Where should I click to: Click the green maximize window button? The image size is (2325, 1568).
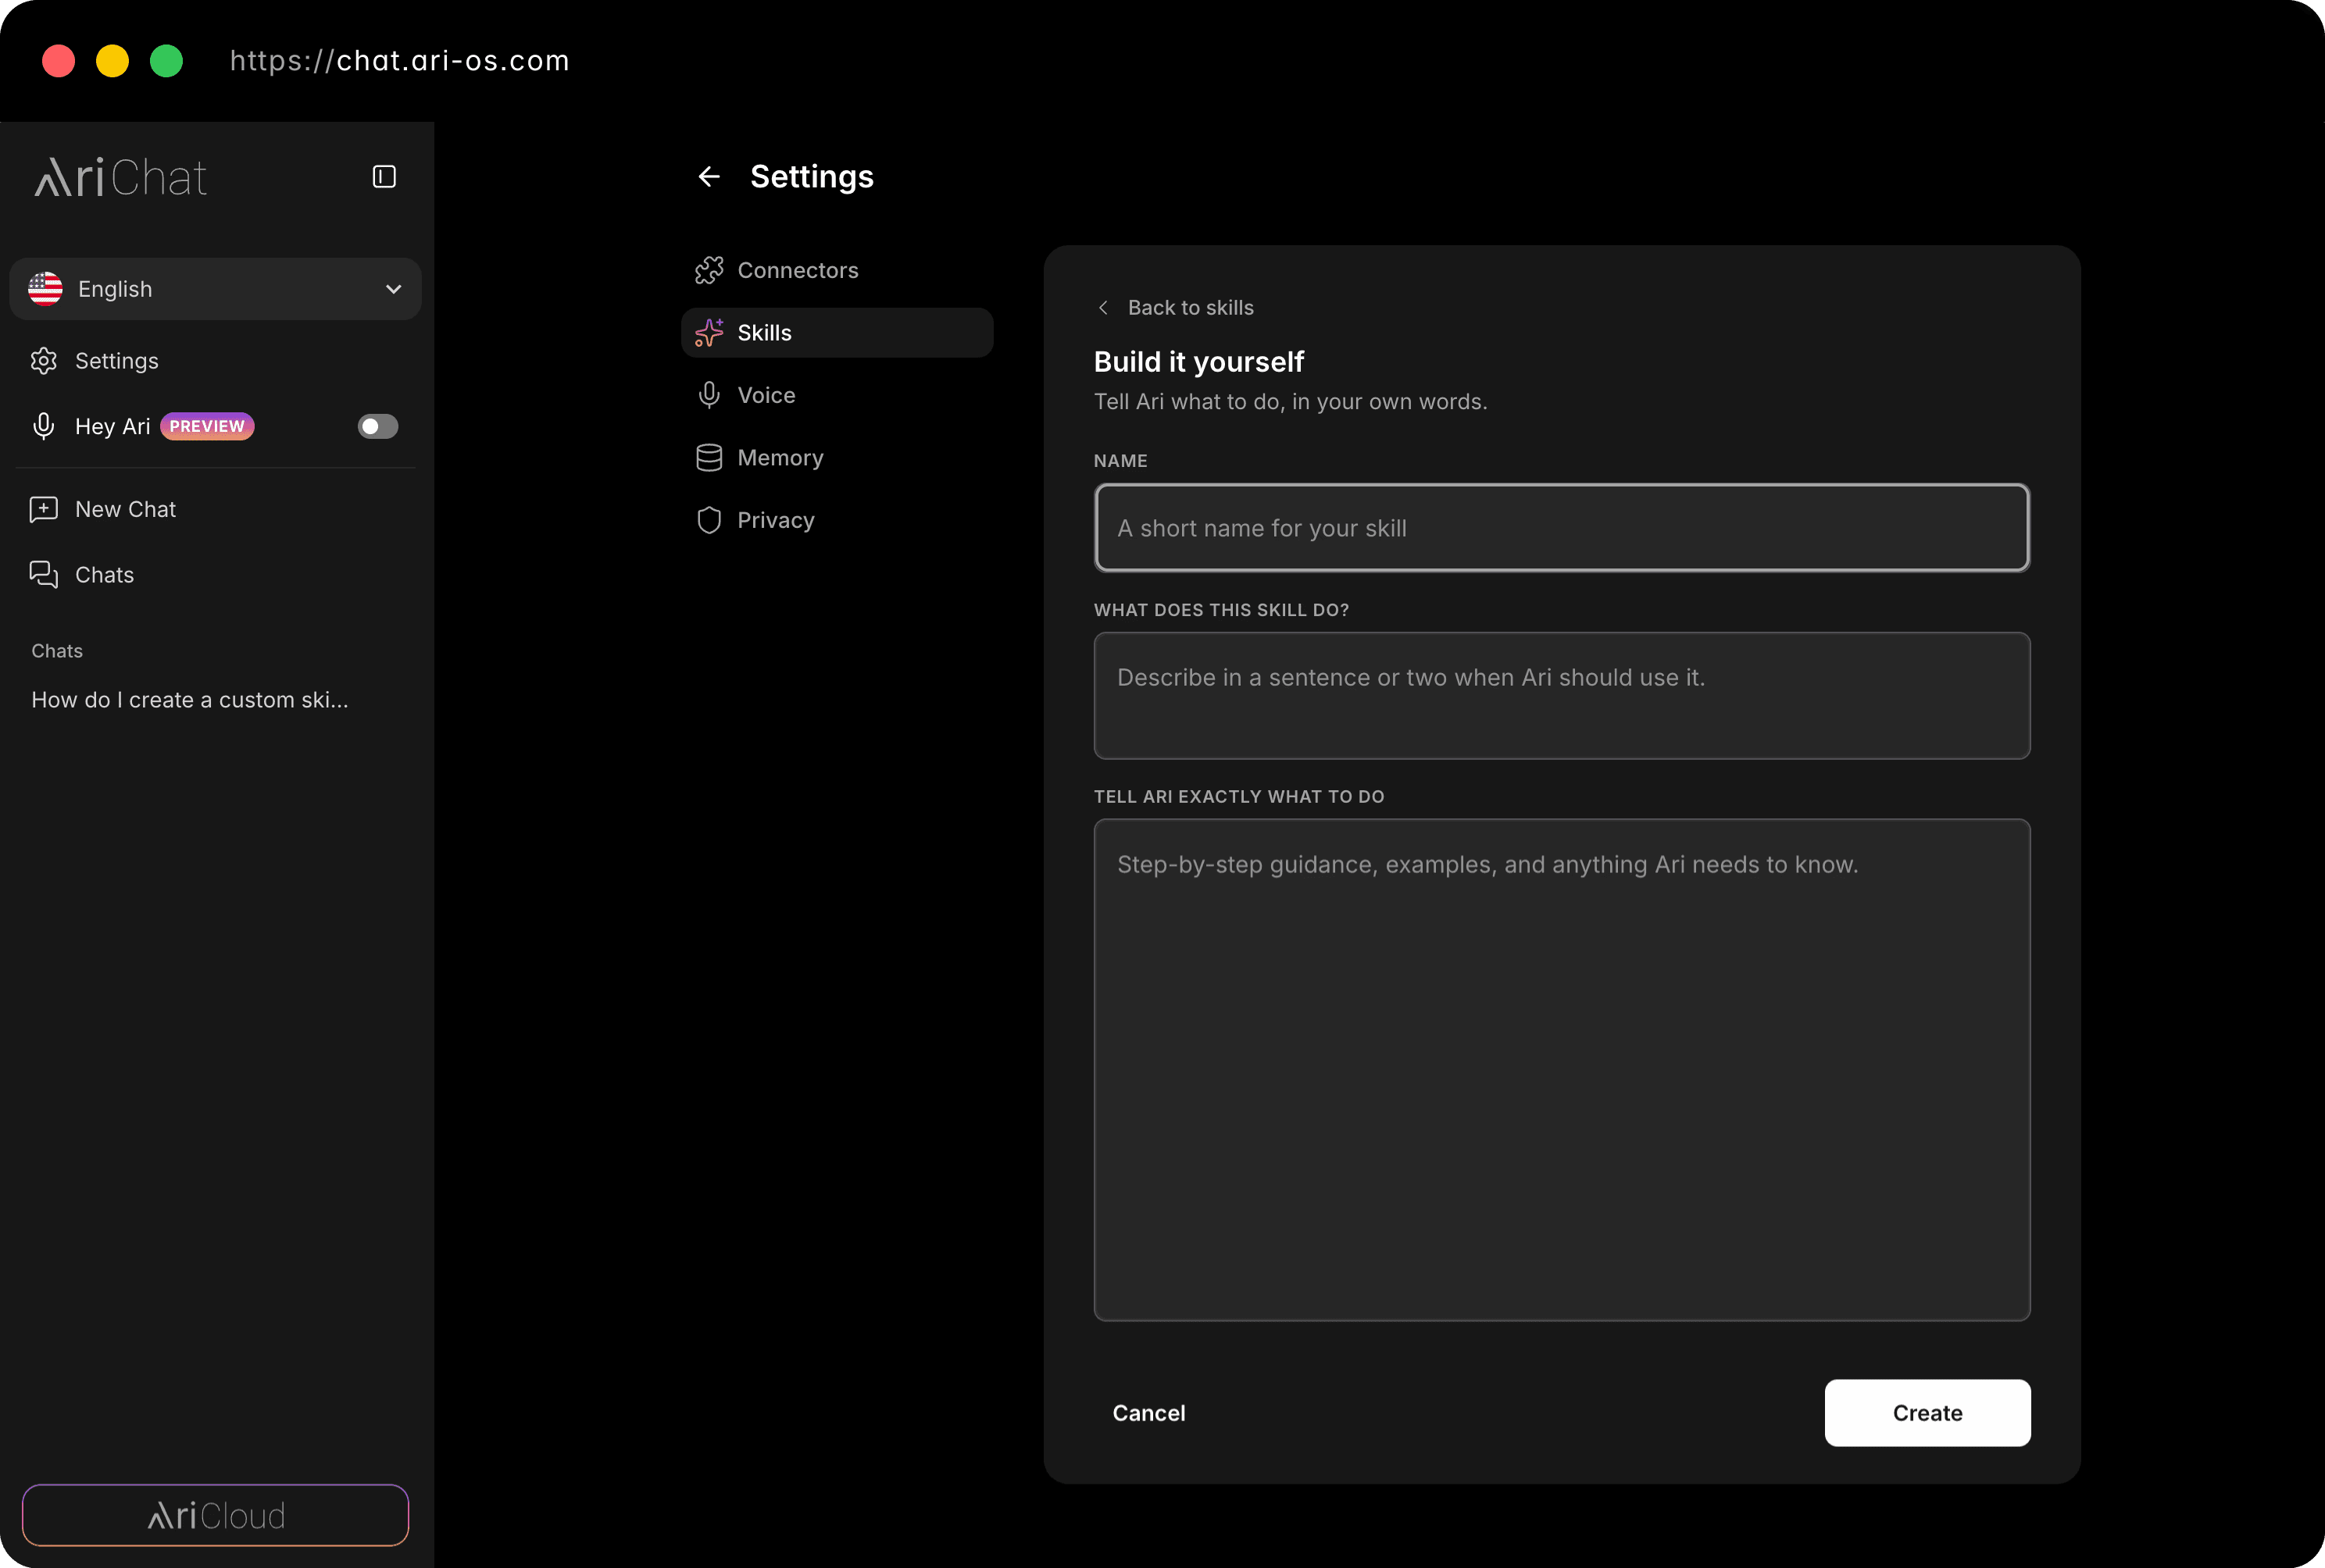[x=167, y=61]
